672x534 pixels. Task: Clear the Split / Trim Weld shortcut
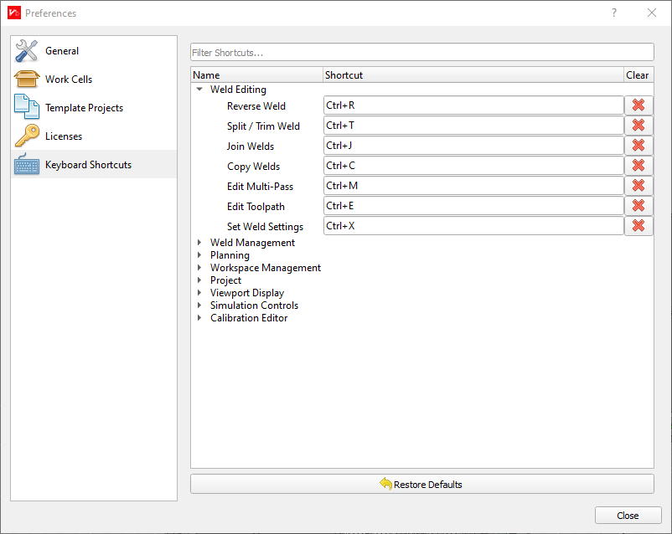[638, 126]
